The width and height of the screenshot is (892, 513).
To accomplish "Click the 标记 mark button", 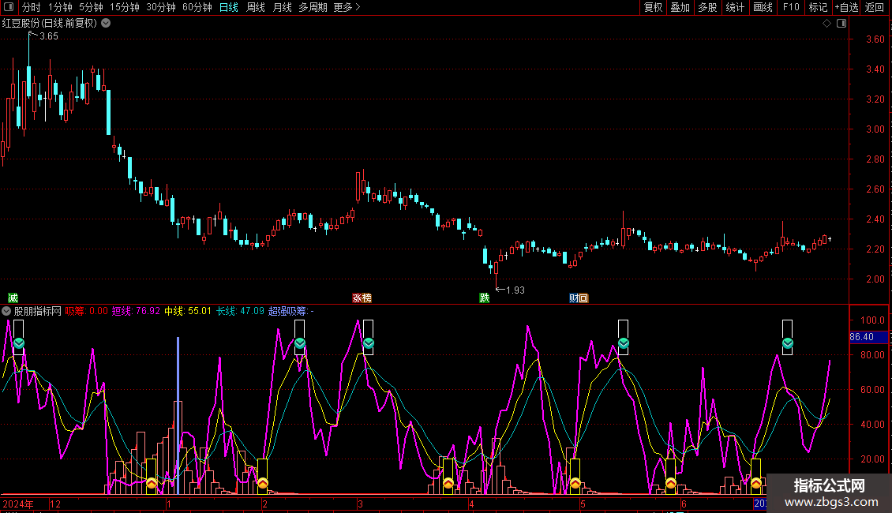I will tap(818, 7).
